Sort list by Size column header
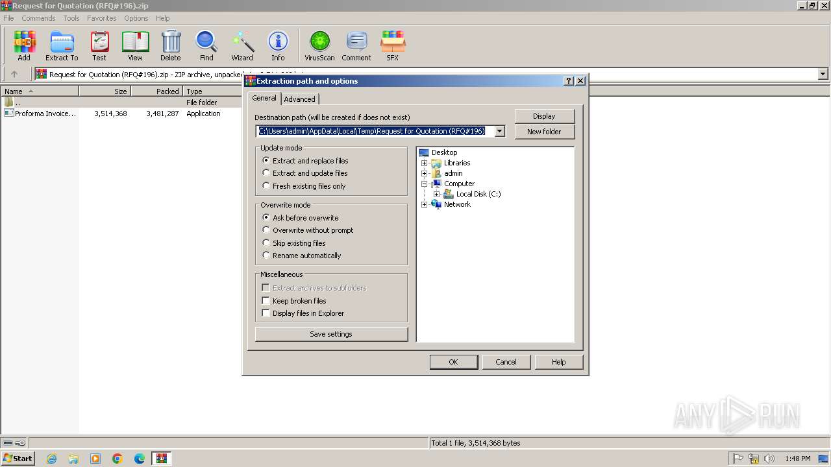Screen dimensions: 831x467 pyautogui.click(x=105, y=91)
